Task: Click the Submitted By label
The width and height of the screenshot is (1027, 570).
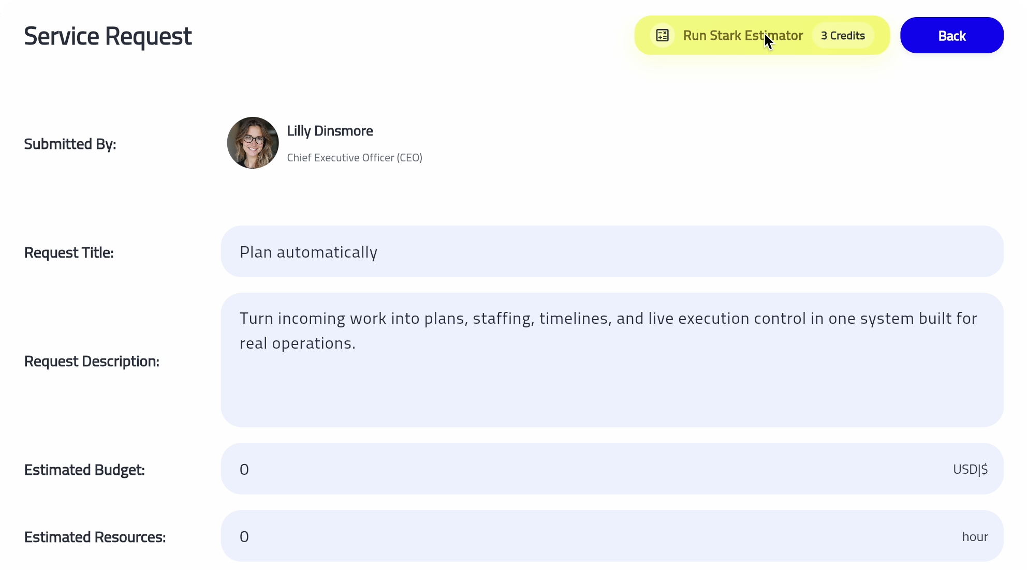Action: (x=70, y=144)
